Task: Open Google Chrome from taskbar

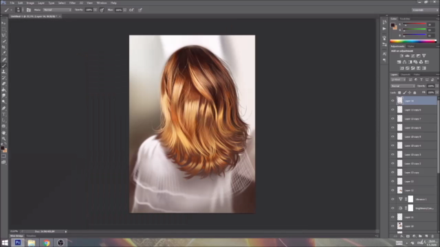Action: [x=47, y=243]
